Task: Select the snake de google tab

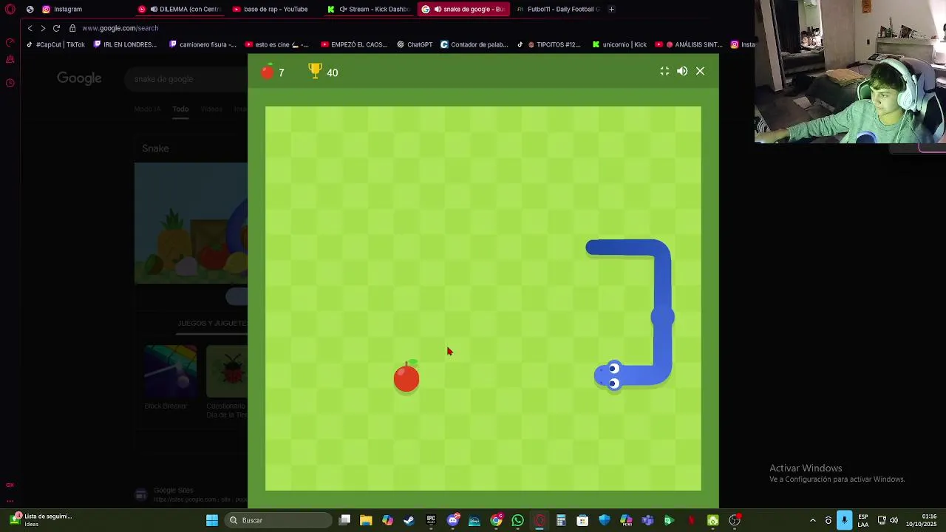Action: [x=464, y=9]
